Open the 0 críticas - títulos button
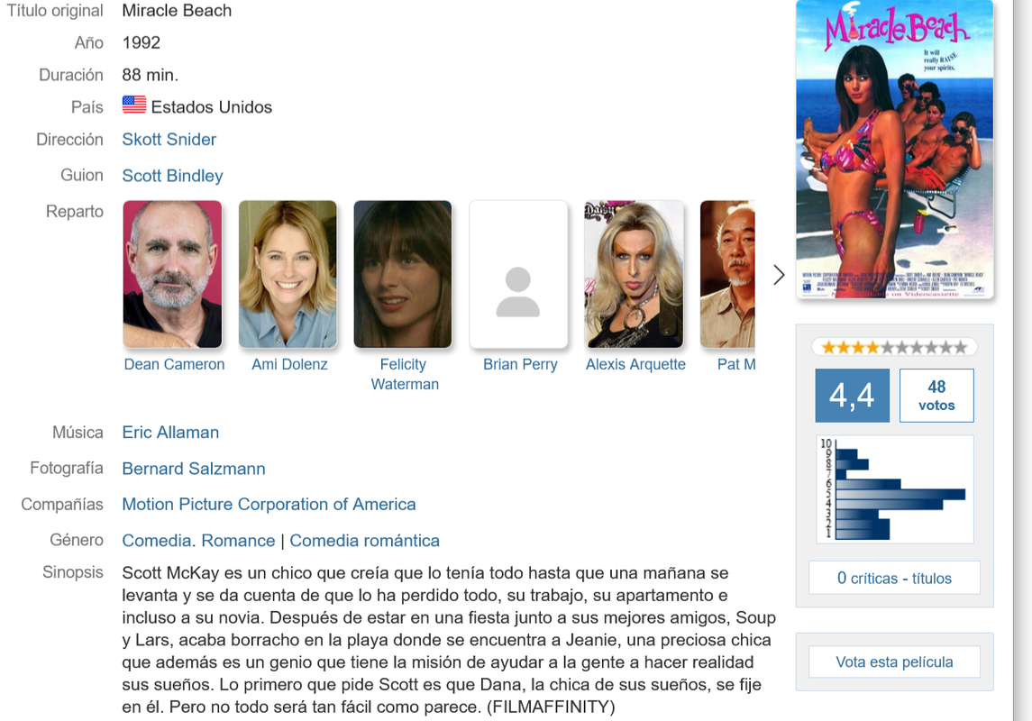 click(894, 578)
